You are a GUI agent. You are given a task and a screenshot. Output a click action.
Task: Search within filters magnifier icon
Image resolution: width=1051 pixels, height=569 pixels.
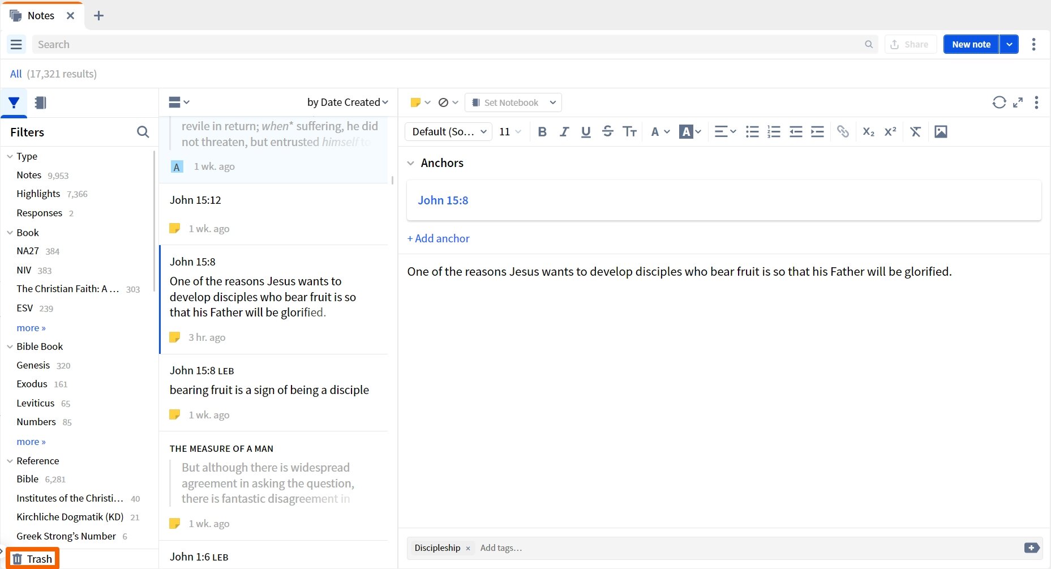pyautogui.click(x=143, y=132)
